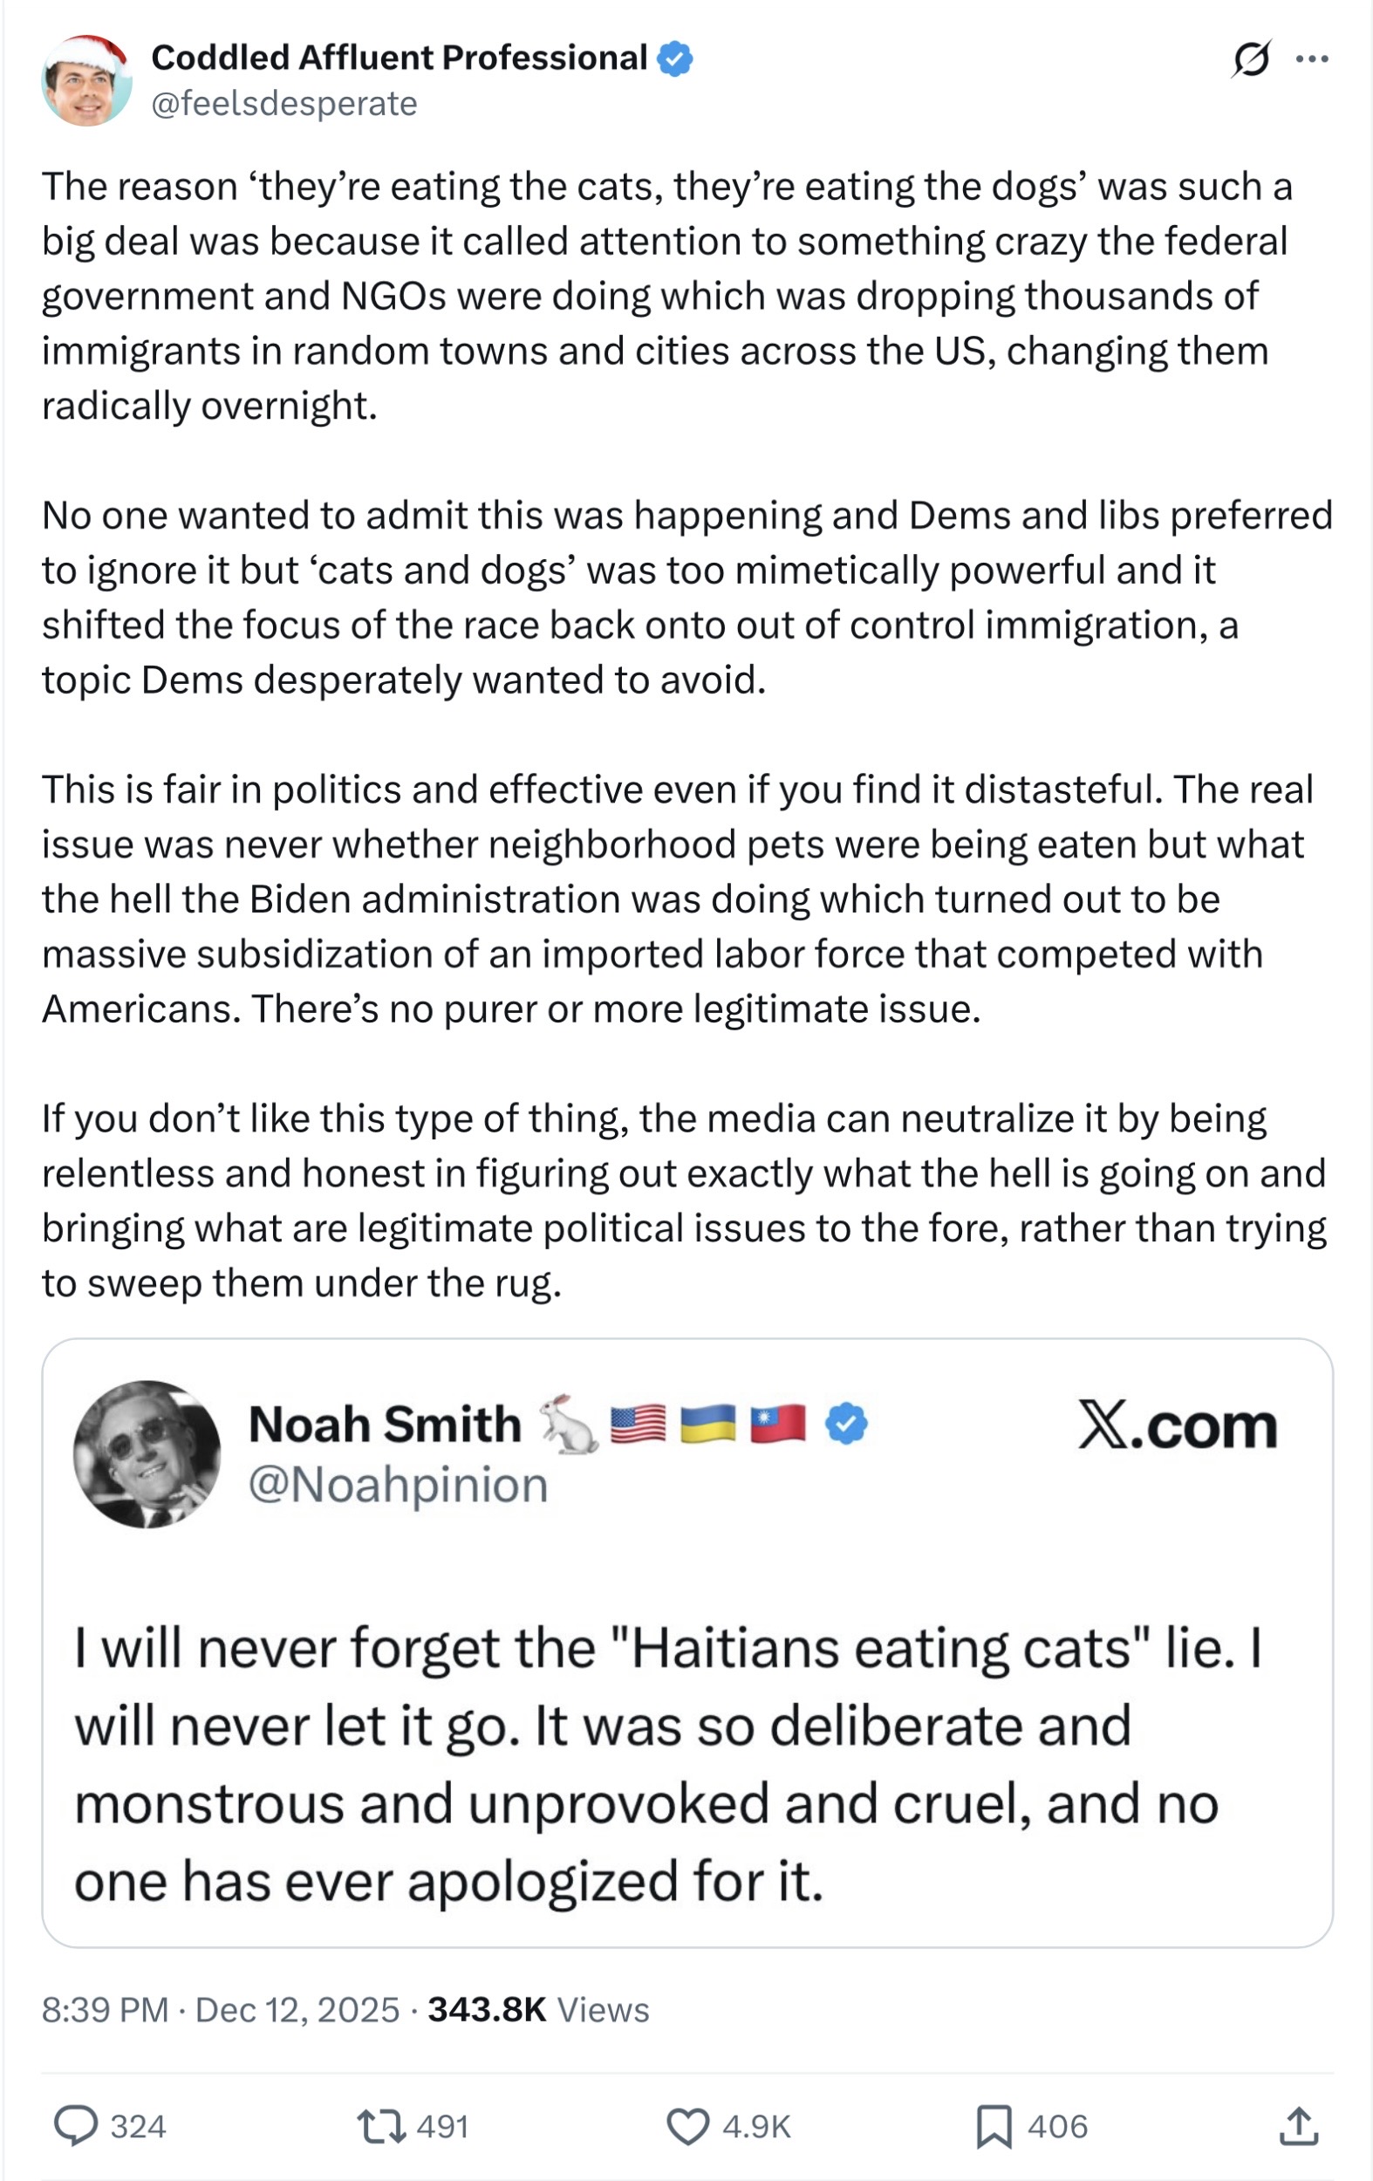View the 343.8K Views analytics
This screenshot has width=1373, height=2181.
539,2010
